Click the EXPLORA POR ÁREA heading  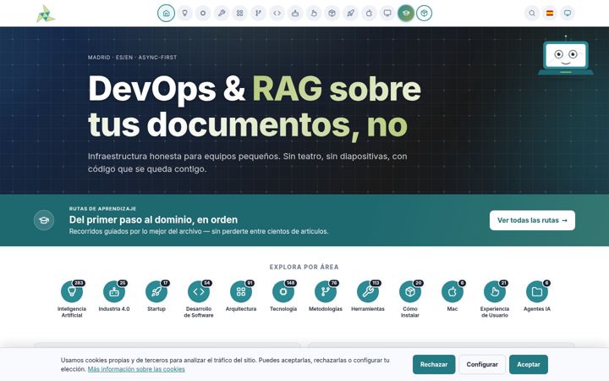coord(304,267)
